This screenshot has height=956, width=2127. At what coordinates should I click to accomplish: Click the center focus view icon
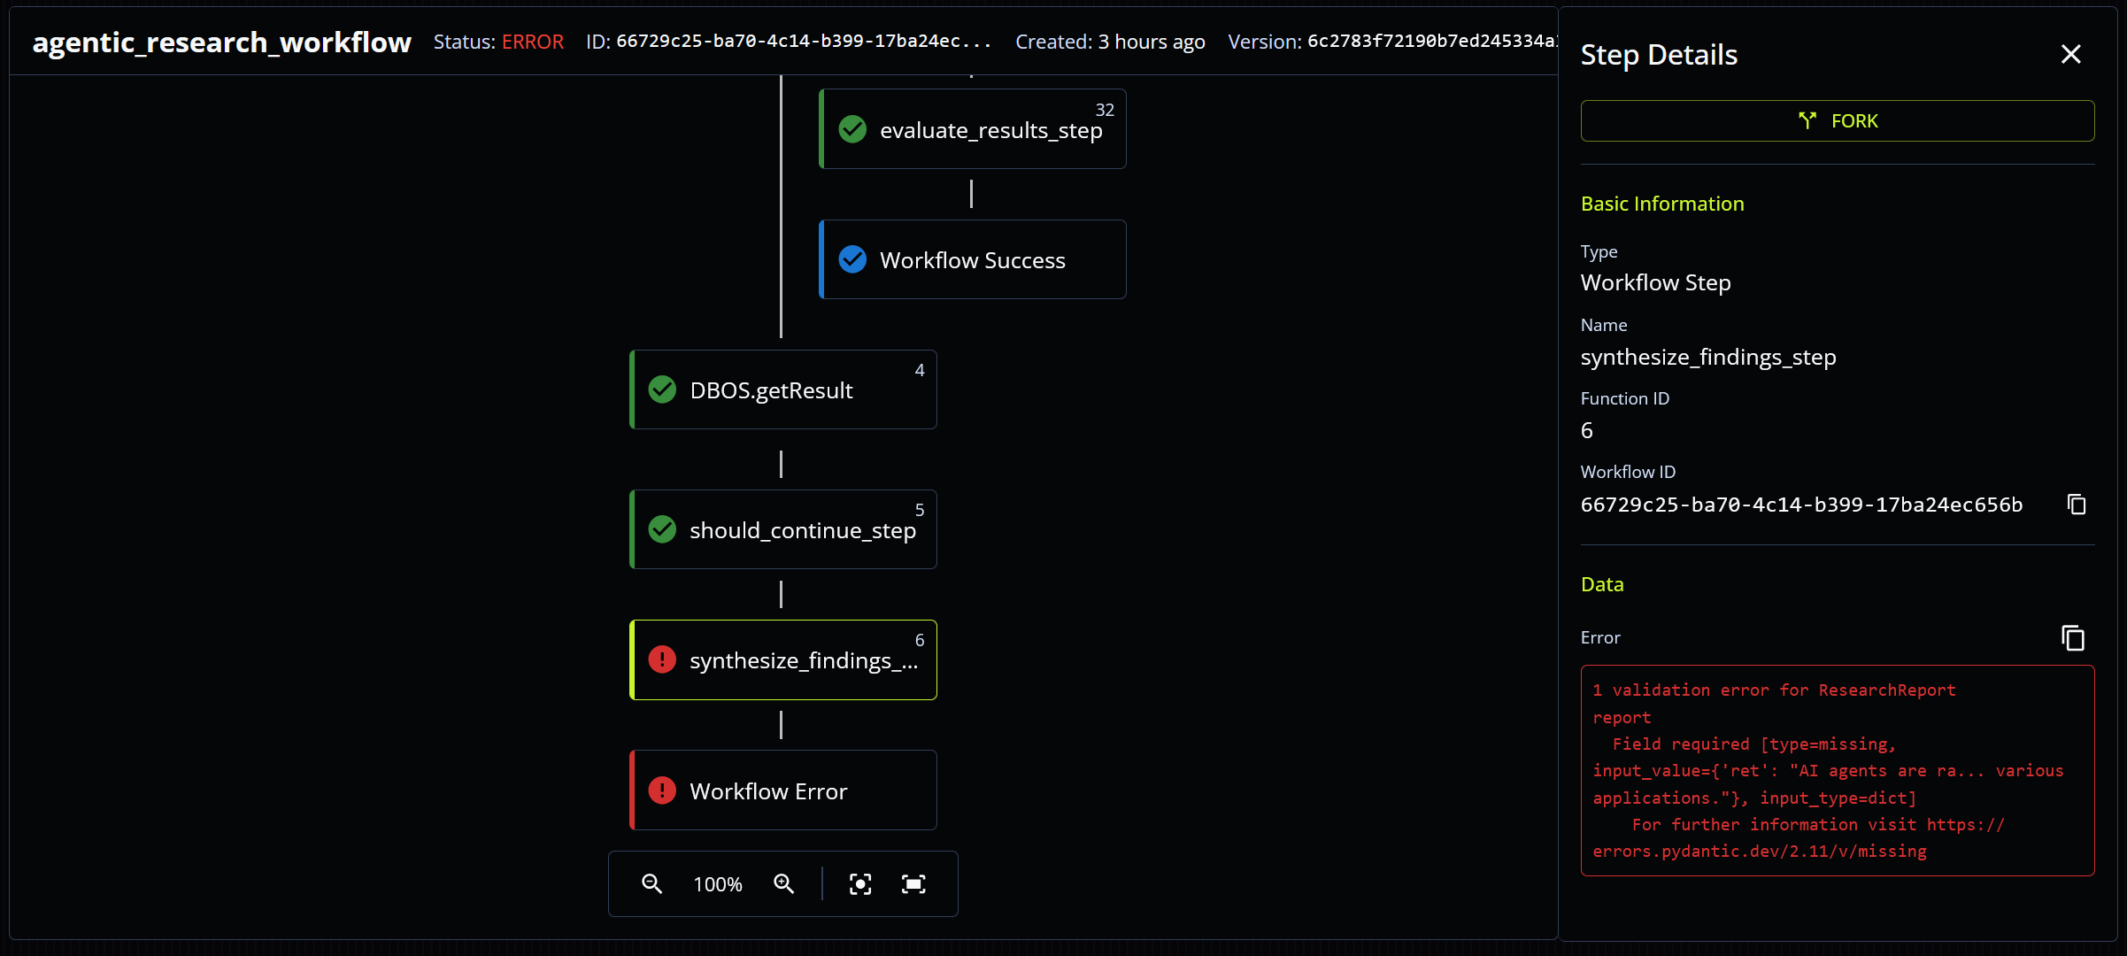click(859, 883)
